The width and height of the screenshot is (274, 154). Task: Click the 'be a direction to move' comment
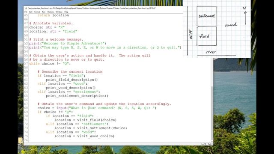[67, 59]
